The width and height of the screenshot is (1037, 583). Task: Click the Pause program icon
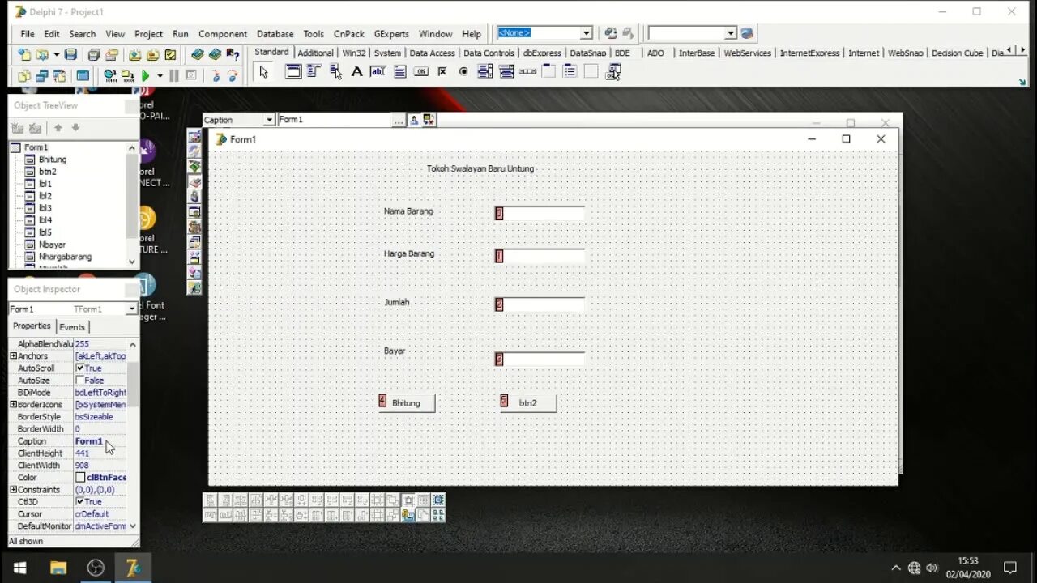pyautogui.click(x=173, y=75)
